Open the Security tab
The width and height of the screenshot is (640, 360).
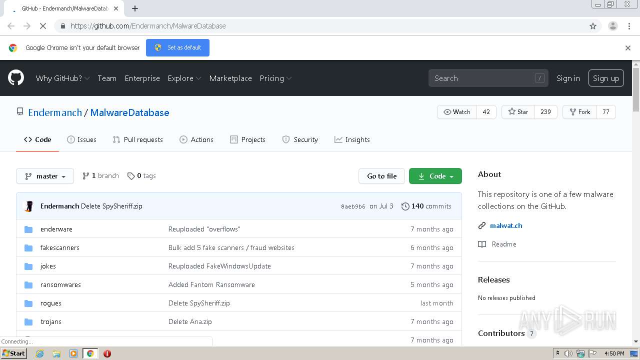pyautogui.click(x=300, y=139)
